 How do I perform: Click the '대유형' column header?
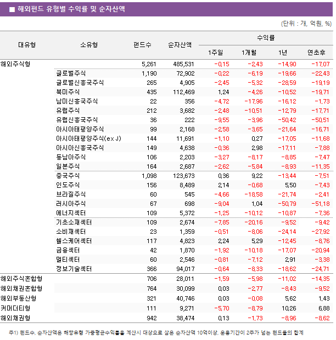point(27,45)
